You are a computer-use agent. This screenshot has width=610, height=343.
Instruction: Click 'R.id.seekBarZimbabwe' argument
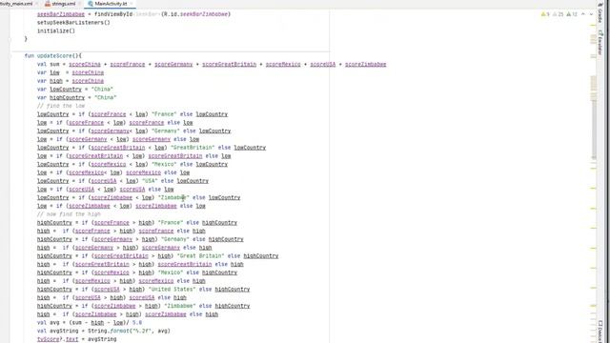click(x=195, y=14)
